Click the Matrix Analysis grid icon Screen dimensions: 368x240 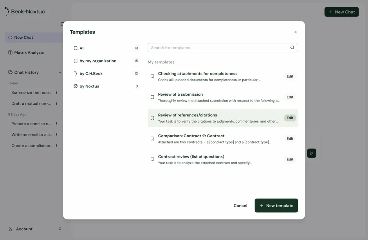click(10, 53)
